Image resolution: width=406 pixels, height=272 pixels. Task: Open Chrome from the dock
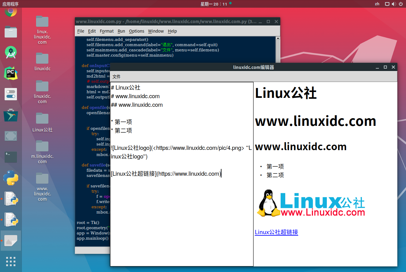[x=11, y=12]
